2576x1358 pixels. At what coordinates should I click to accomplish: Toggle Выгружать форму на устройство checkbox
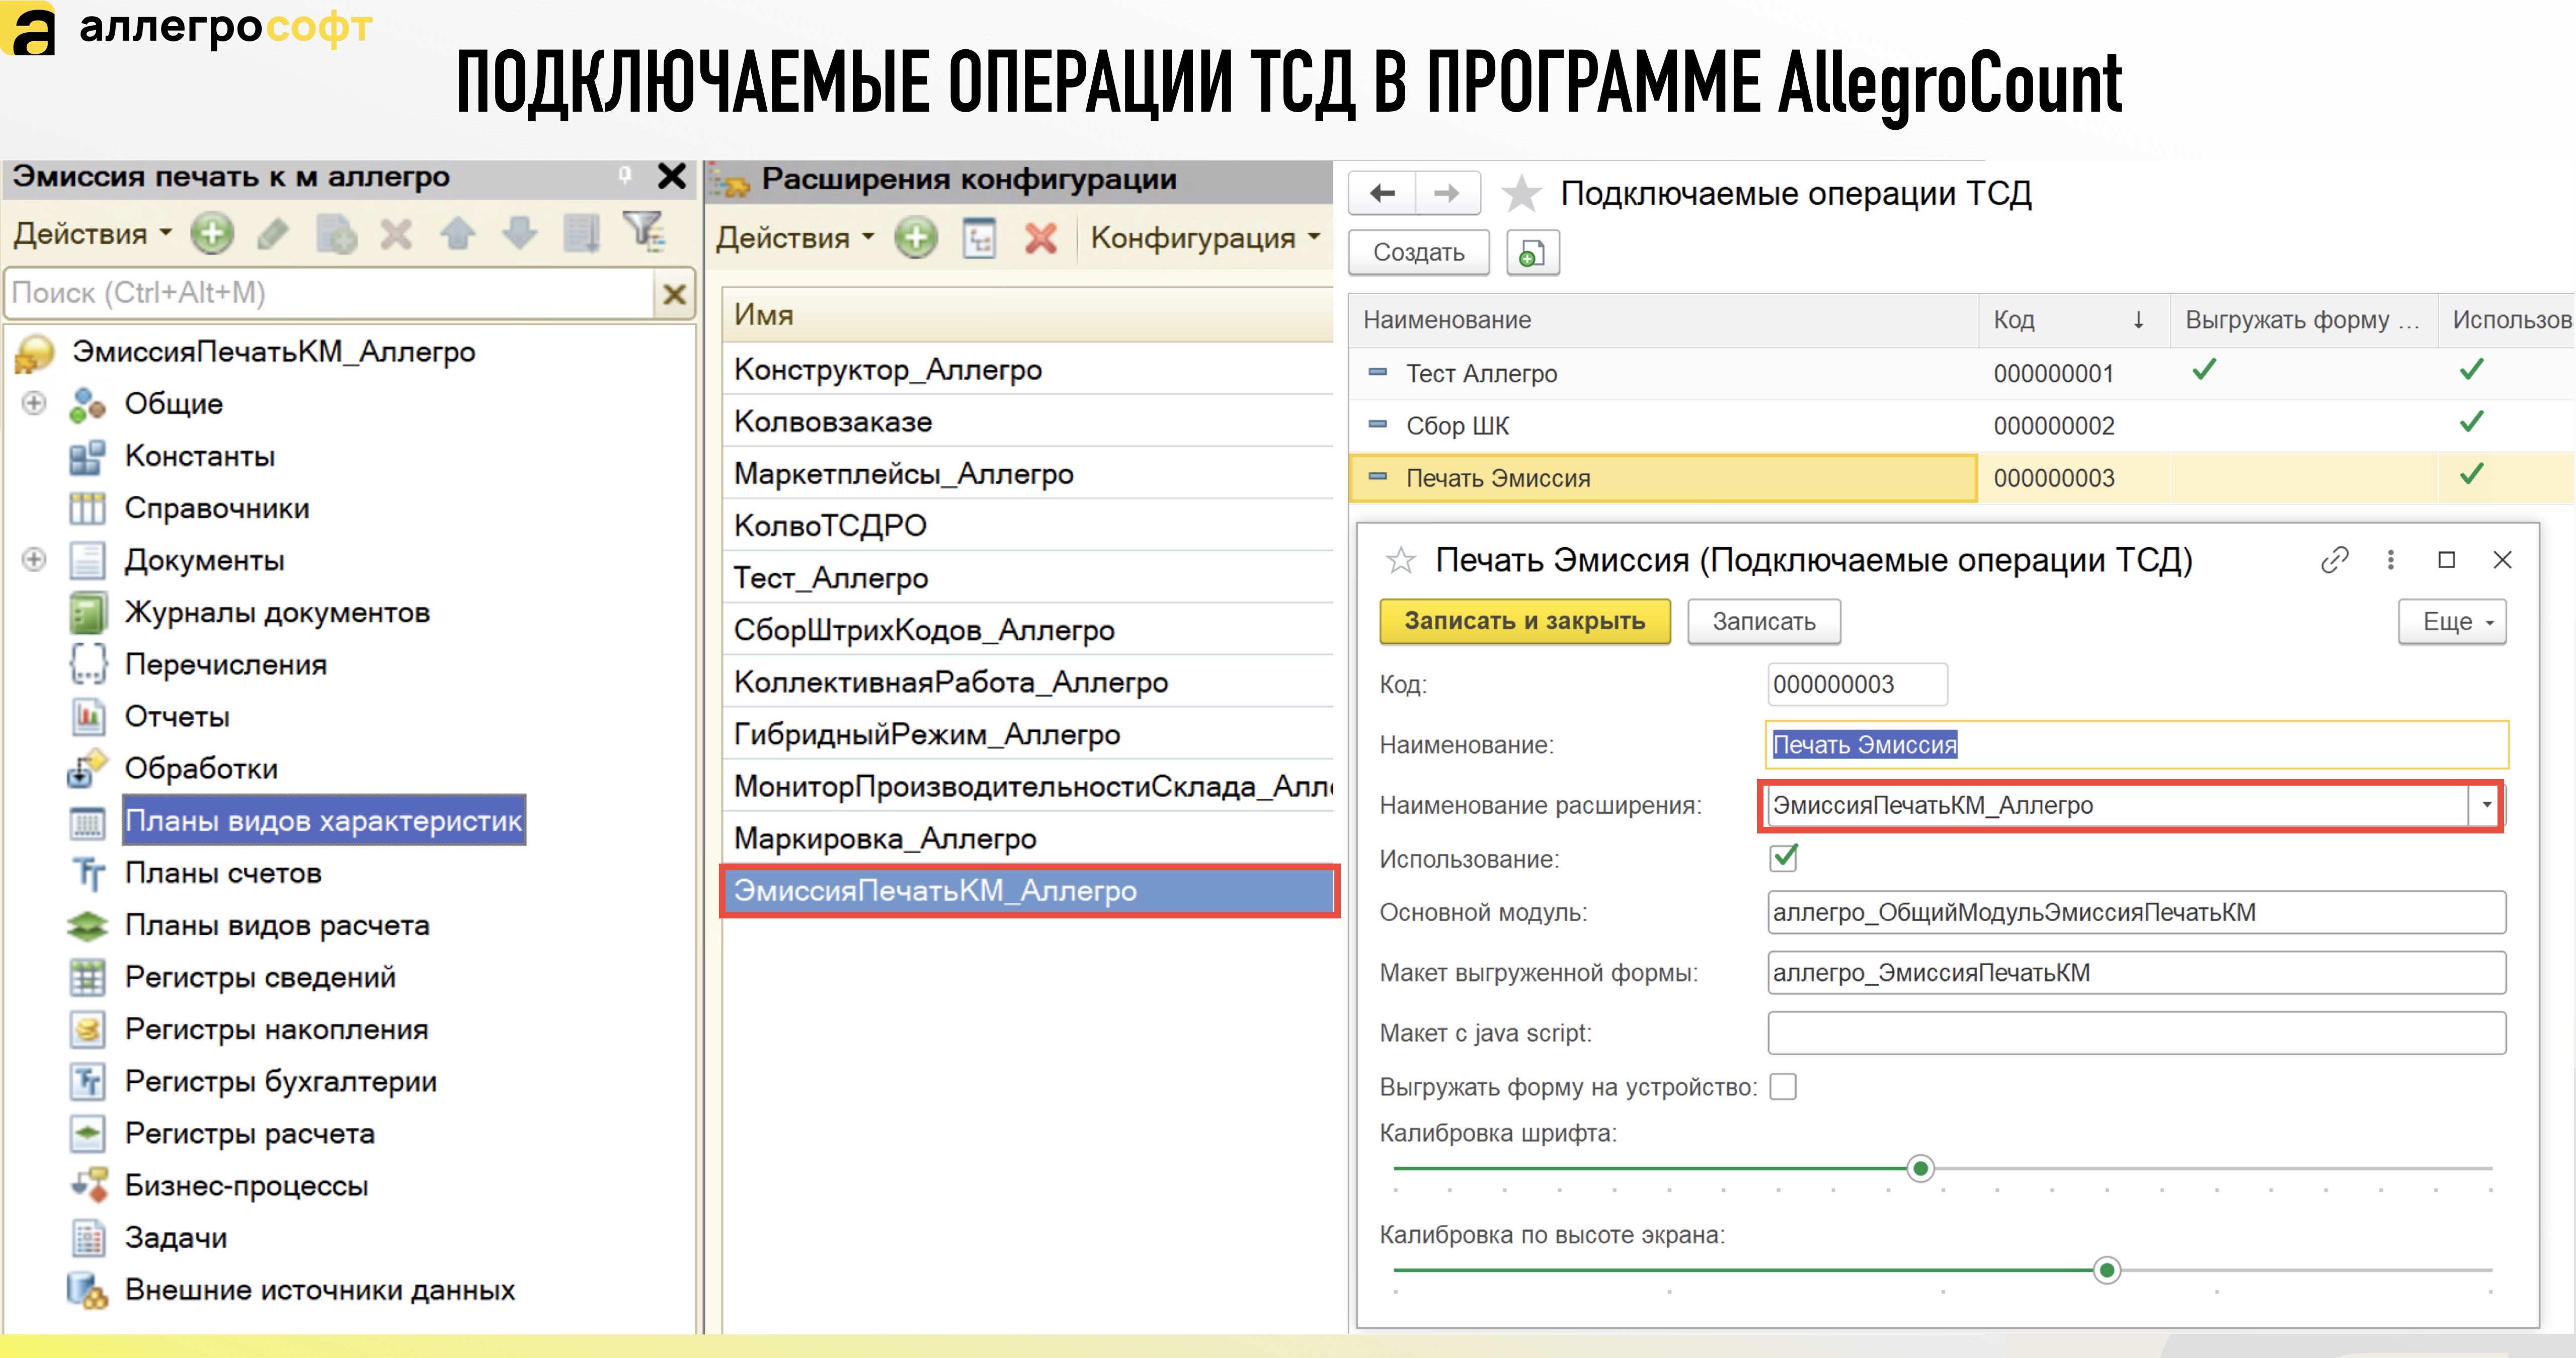click(1782, 1087)
